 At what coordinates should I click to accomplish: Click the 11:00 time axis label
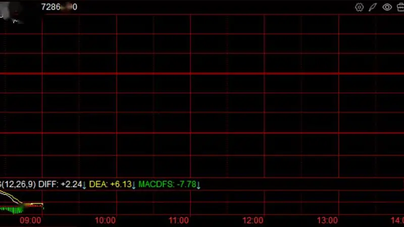[179, 220]
